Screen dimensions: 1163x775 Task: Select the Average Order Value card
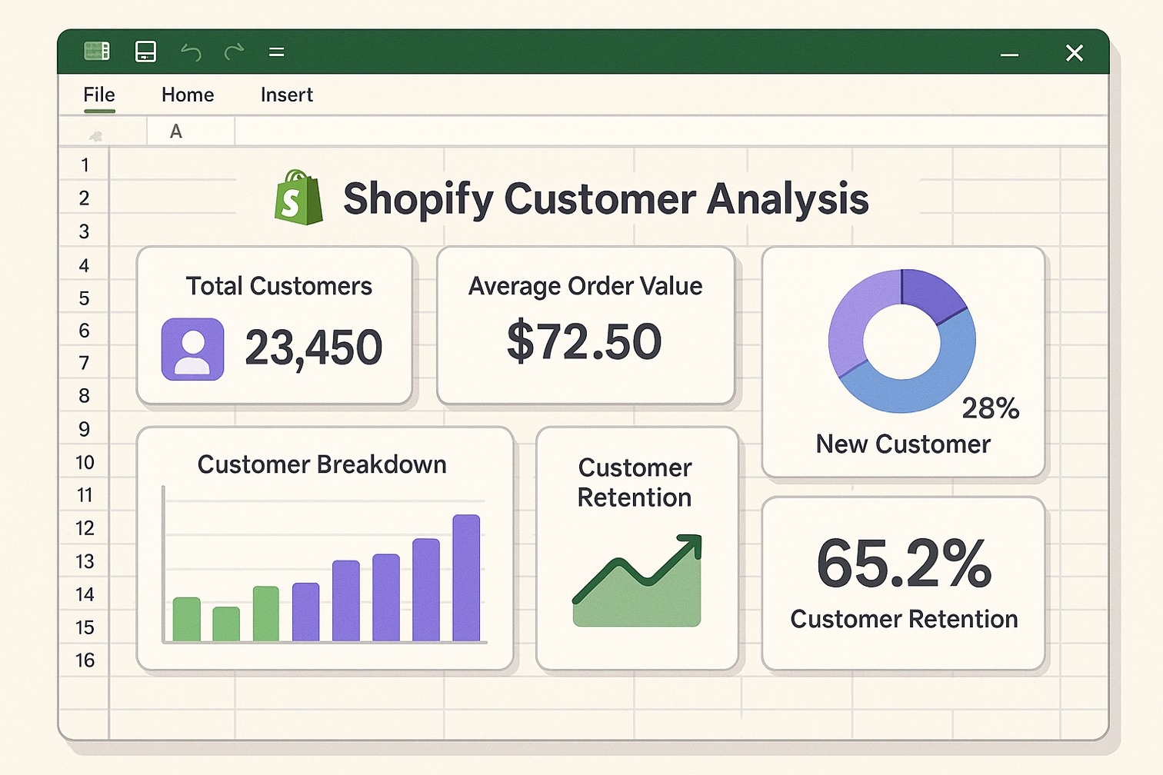point(585,325)
